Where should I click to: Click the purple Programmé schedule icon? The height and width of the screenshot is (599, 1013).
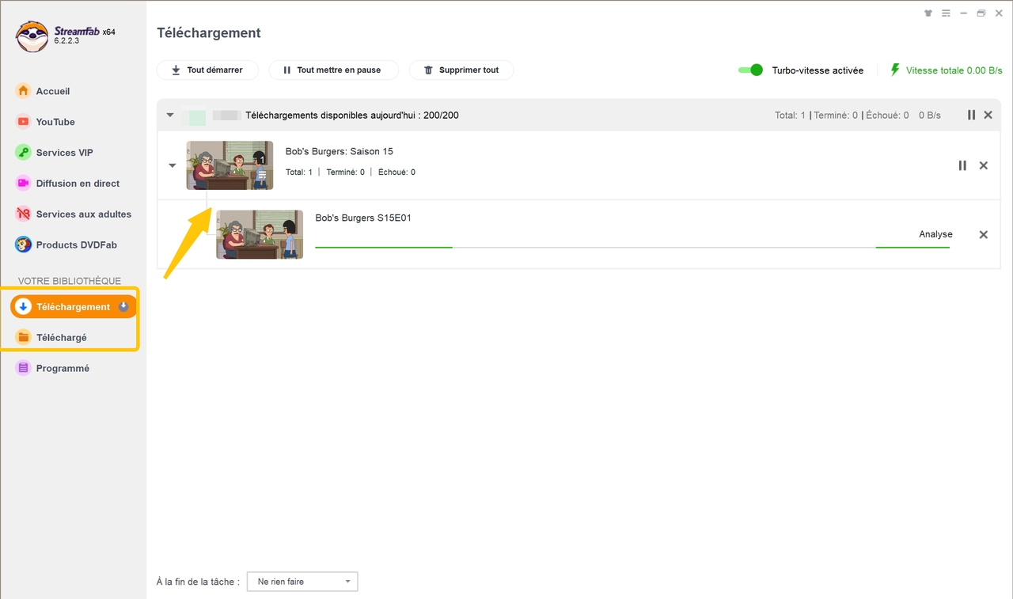coord(23,369)
